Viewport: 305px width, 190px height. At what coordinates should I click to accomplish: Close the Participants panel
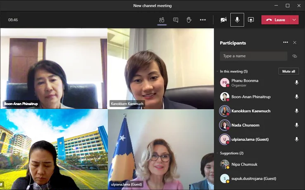pyautogui.click(x=295, y=42)
